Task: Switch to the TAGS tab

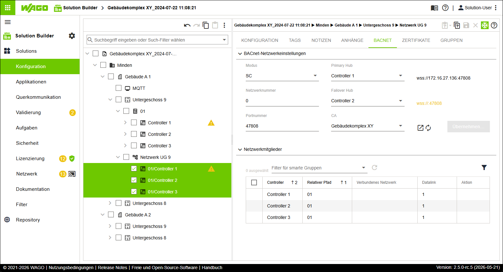Action: pos(295,40)
